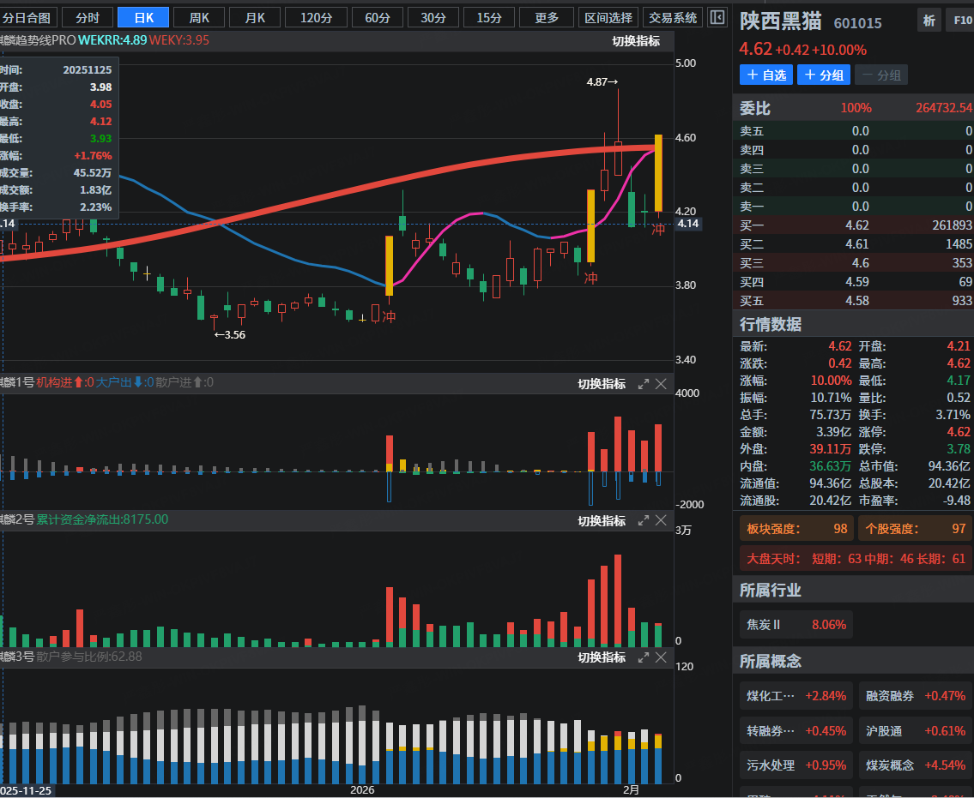Switch main chart indicator via 切换指标
The height and width of the screenshot is (798, 974).
click(x=636, y=40)
